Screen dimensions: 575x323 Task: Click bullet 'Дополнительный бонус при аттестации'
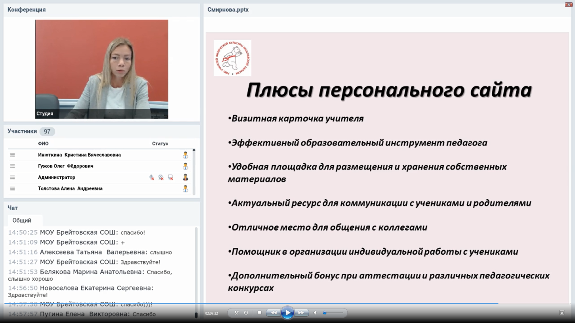click(x=389, y=282)
